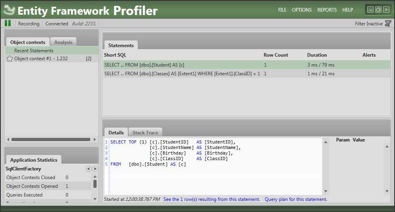The height and width of the screenshot is (212, 395).
Task: Click the SqlClientFactory heading
Action: coord(23,169)
